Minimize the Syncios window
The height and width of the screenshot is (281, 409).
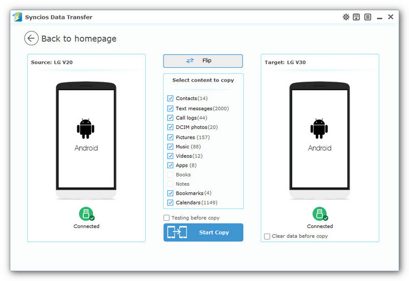point(379,17)
